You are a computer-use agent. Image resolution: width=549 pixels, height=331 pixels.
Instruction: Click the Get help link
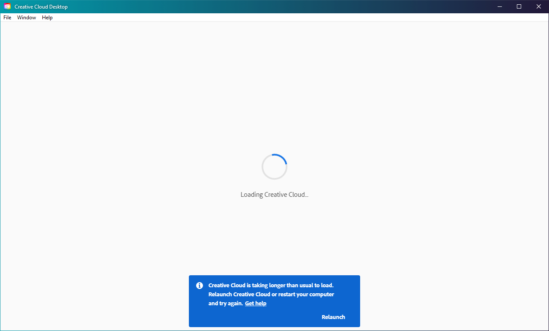pyautogui.click(x=255, y=303)
